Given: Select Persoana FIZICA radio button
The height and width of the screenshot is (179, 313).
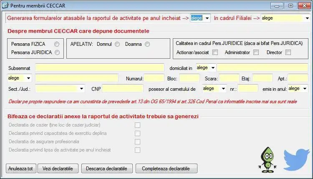Looking at the screenshot, I should [57, 44].
